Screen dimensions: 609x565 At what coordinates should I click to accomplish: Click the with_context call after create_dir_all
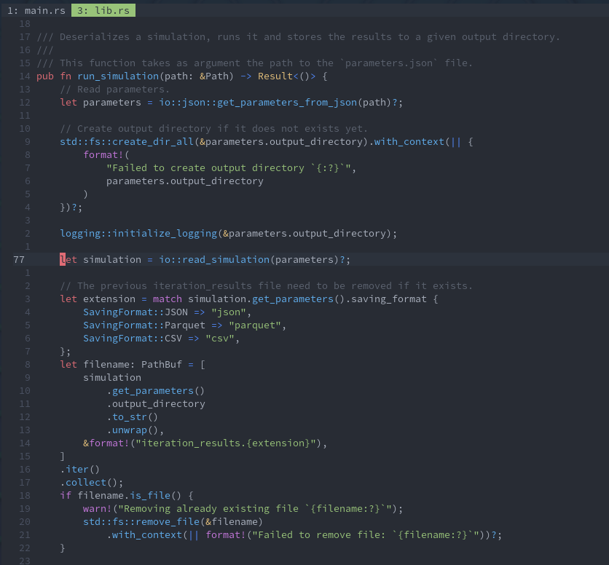pyautogui.click(x=409, y=142)
